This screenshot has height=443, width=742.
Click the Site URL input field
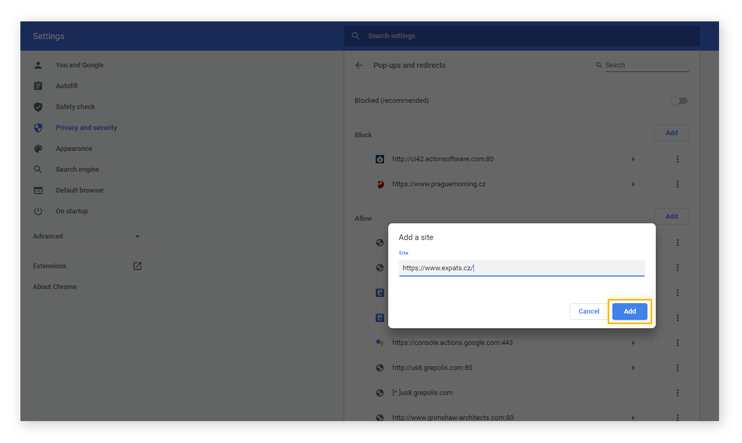click(x=521, y=268)
